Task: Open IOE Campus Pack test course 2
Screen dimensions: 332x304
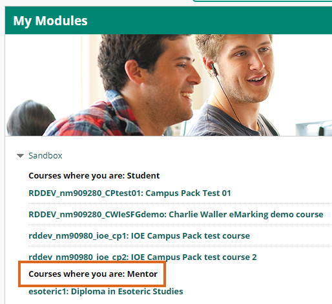Action: pyautogui.click(x=143, y=257)
